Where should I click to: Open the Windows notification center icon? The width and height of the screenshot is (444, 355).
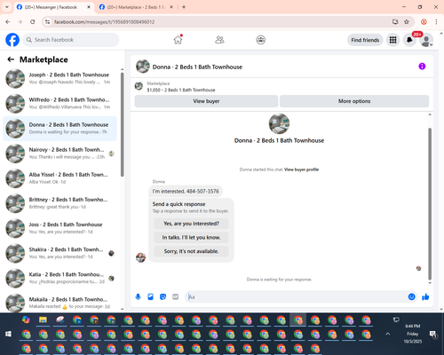tap(433, 334)
